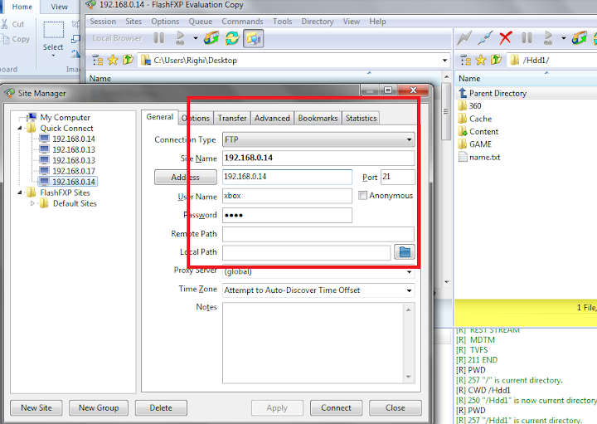597x424 pixels.
Task: Click the New Site button
Action: (36, 407)
